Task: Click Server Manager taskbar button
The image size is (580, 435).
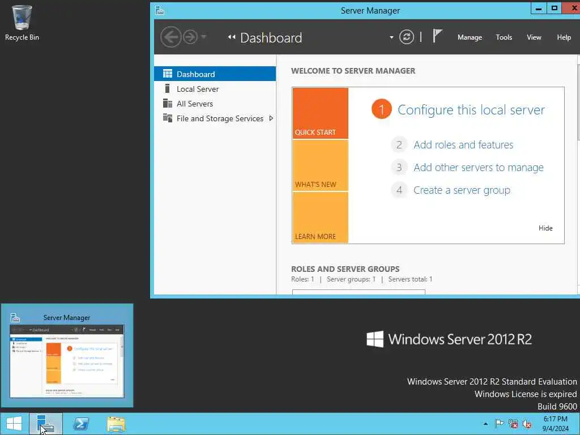Action: (x=46, y=424)
